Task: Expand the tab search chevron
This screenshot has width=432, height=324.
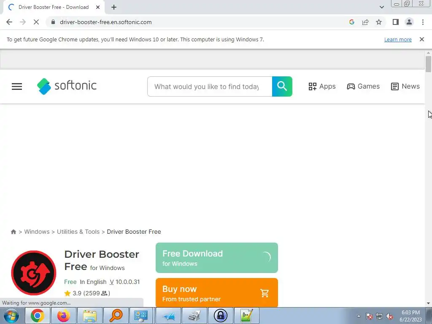Action: [x=381, y=7]
